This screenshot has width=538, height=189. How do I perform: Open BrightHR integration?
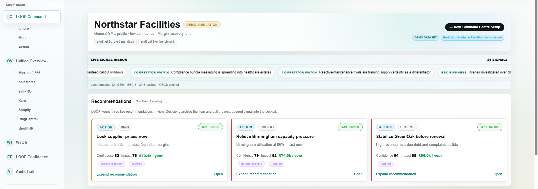coord(26,128)
